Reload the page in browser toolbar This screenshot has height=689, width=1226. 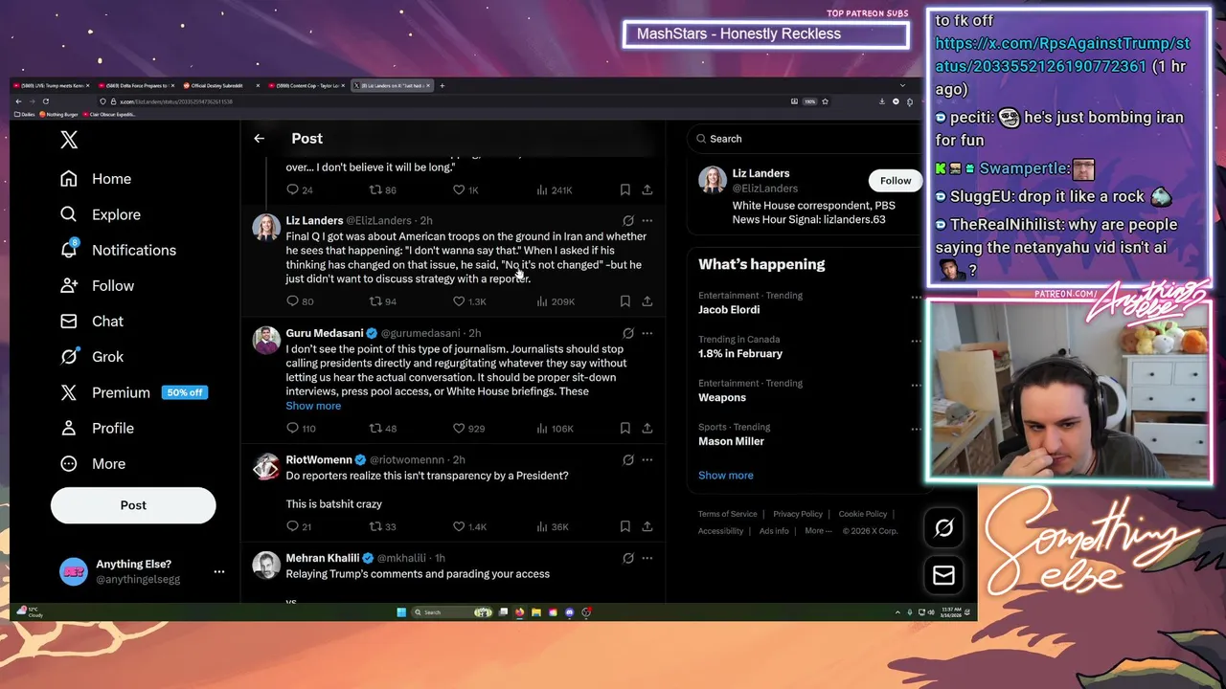tap(45, 101)
